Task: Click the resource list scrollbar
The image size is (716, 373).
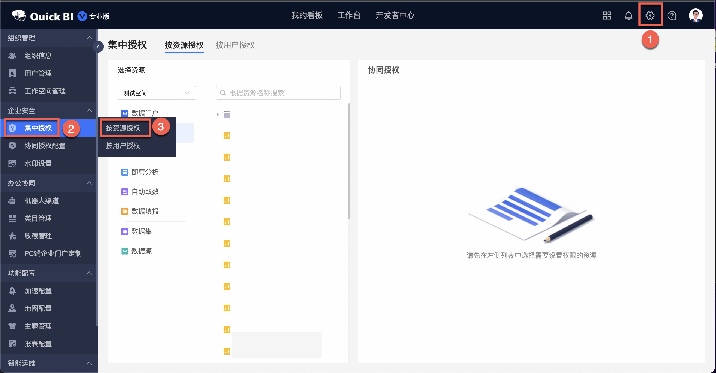Action: pos(349,161)
